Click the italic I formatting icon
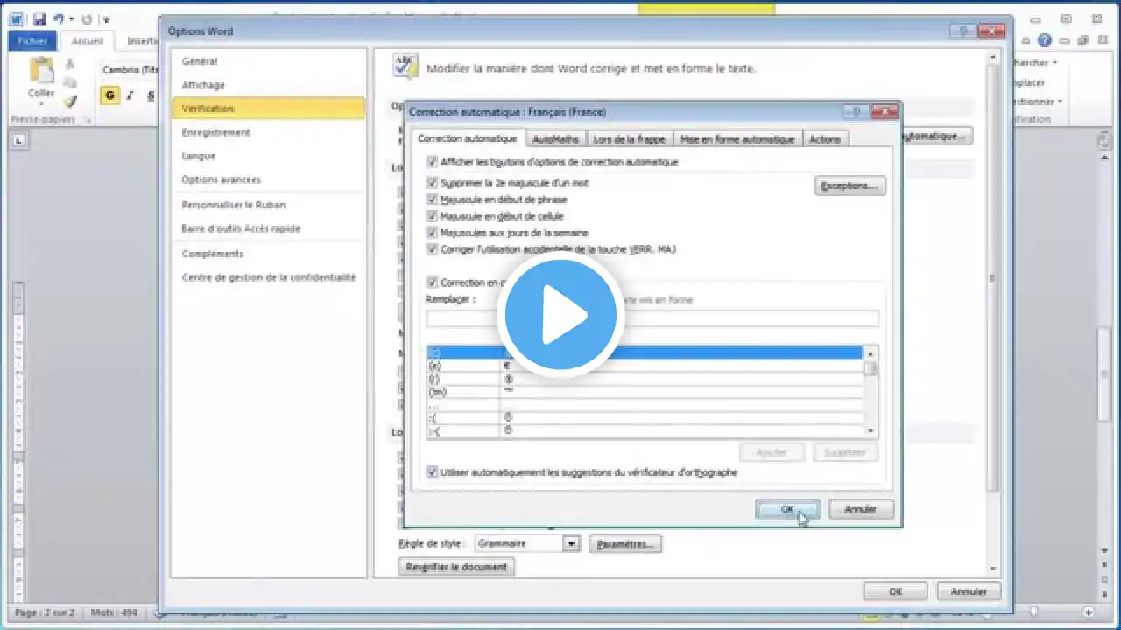1121x630 pixels. pos(130,95)
